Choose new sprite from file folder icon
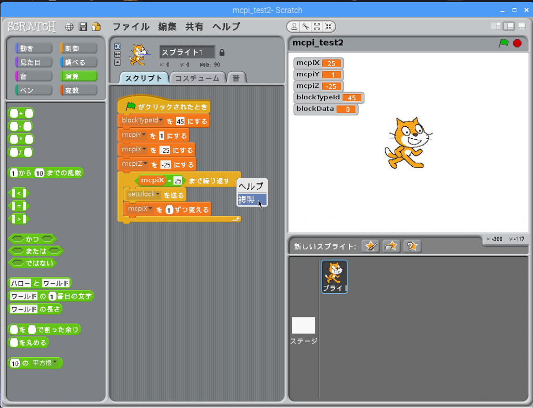This screenshot has width=533, height=408. (391, 246)
